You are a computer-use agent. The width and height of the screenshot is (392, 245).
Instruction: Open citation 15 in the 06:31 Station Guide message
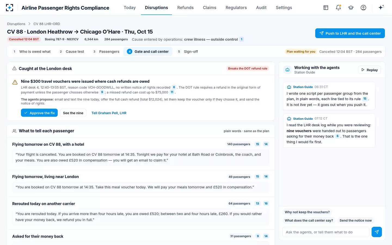365,99
